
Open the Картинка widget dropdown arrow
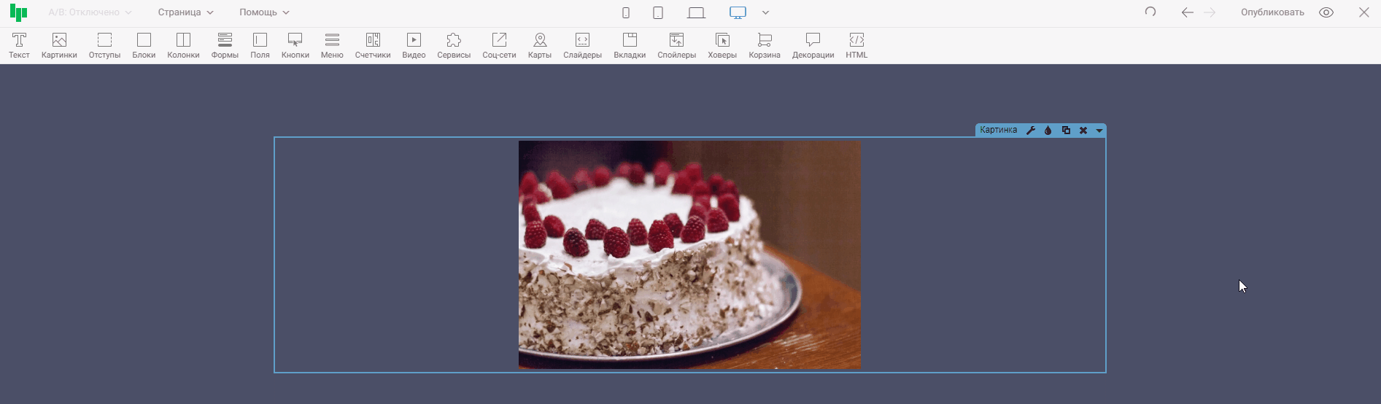point(1099,131)
